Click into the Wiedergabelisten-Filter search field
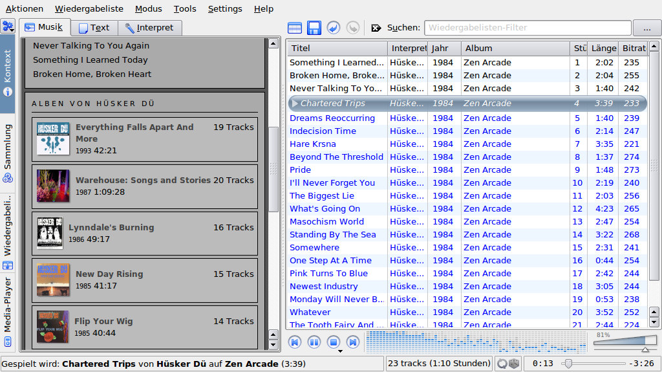662x372 pixels. (x=528, y=28)
